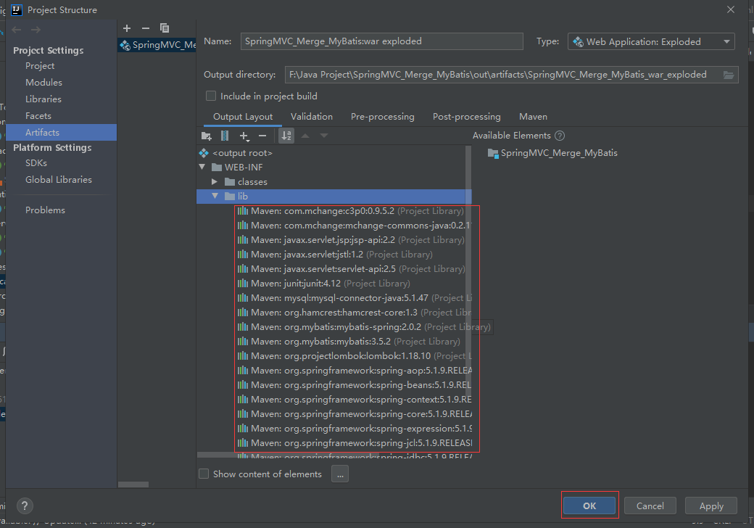Check Show content of elements

click(204, 474)
